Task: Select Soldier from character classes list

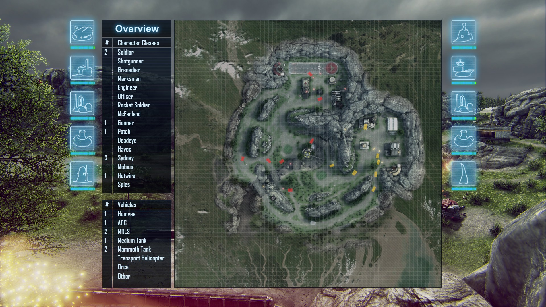Action: tap(126, 52)
